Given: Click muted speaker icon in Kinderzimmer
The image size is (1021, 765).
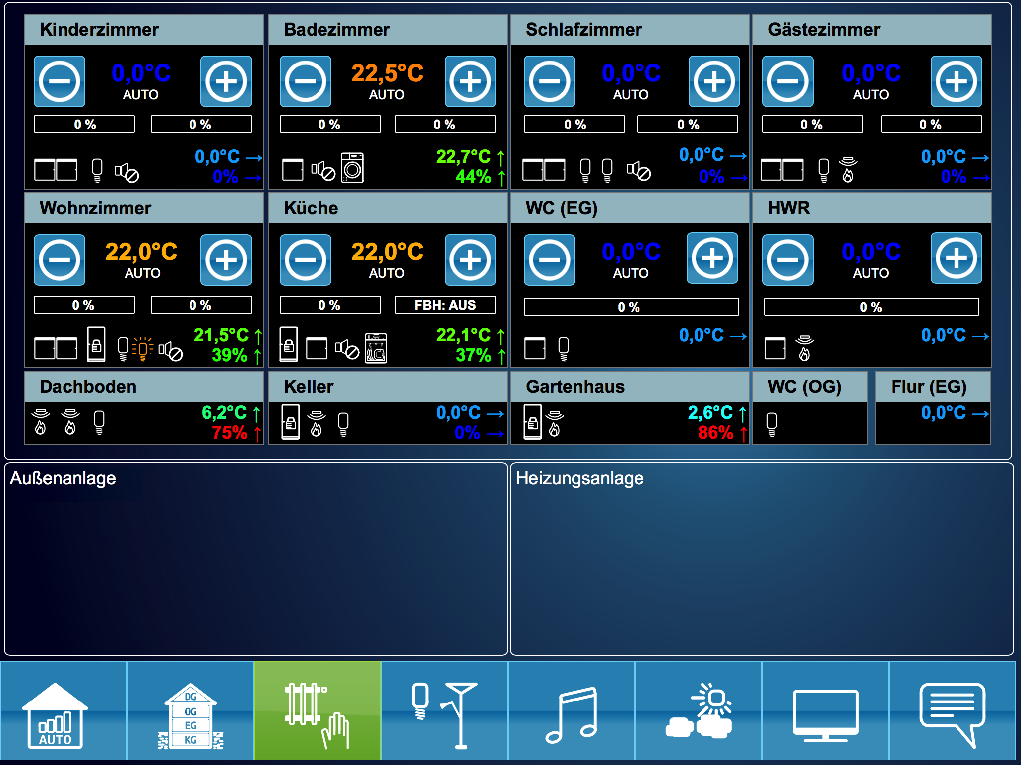Looking at the screenshot, I should pos(127,172).
